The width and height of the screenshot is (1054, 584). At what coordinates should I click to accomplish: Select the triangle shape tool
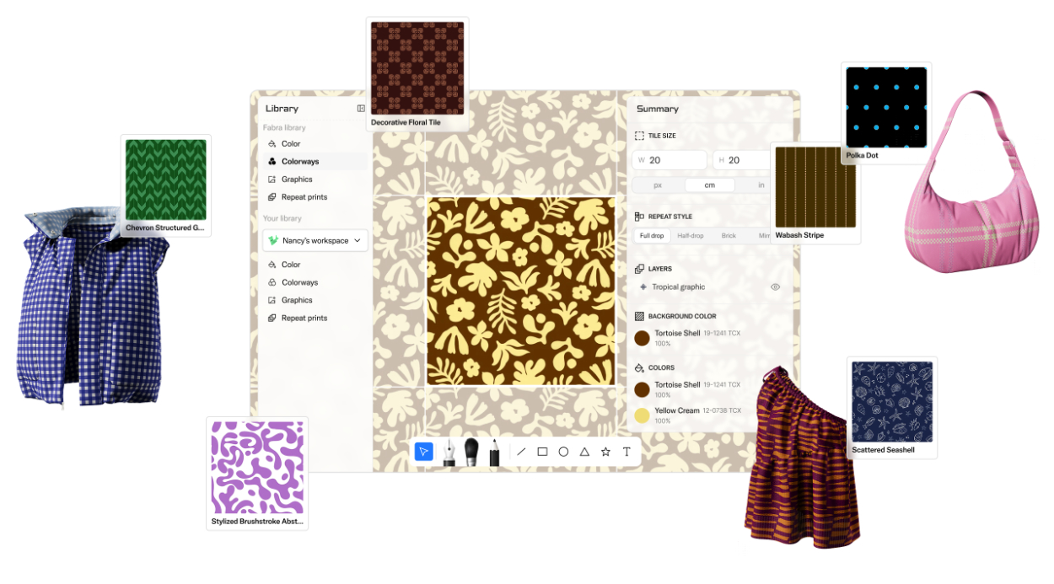pos(584,452)
